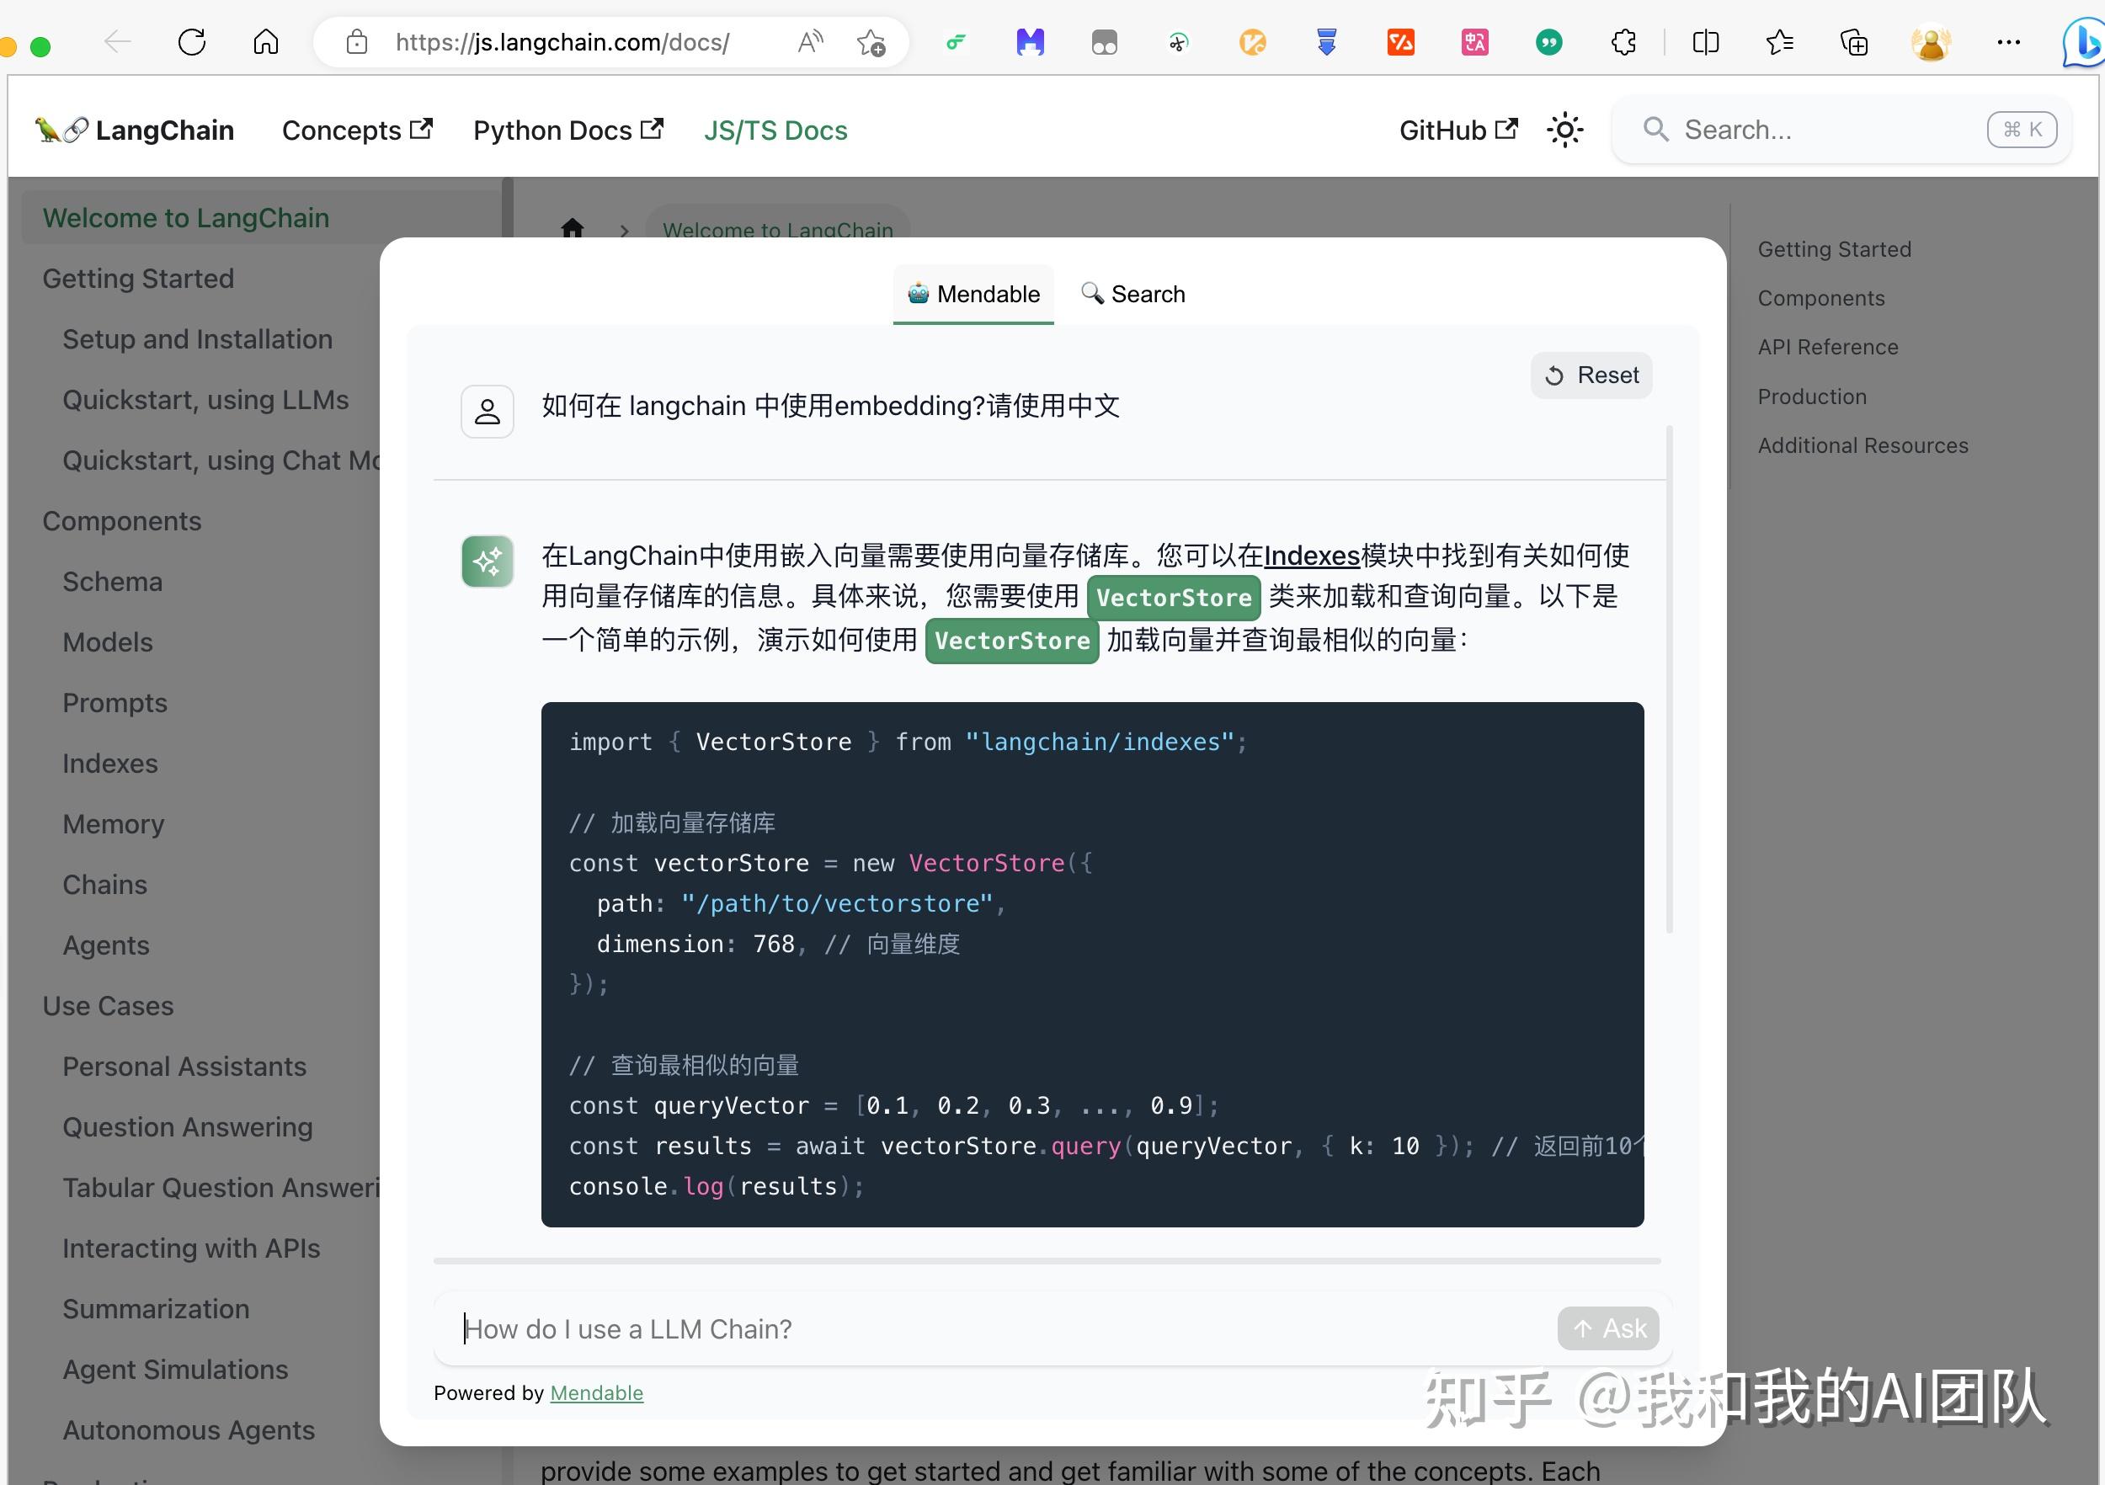
Task: Switch to the Search tab
Action: [x=1133, y=295]
